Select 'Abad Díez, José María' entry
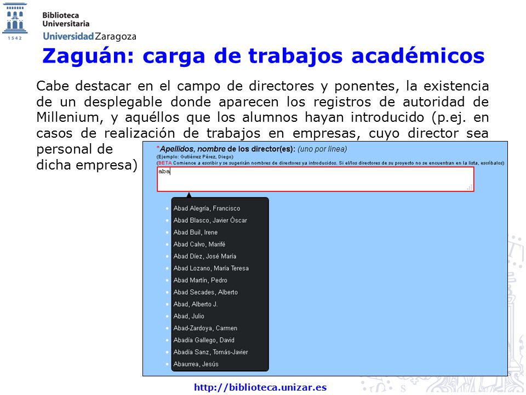 click(204, 256)
